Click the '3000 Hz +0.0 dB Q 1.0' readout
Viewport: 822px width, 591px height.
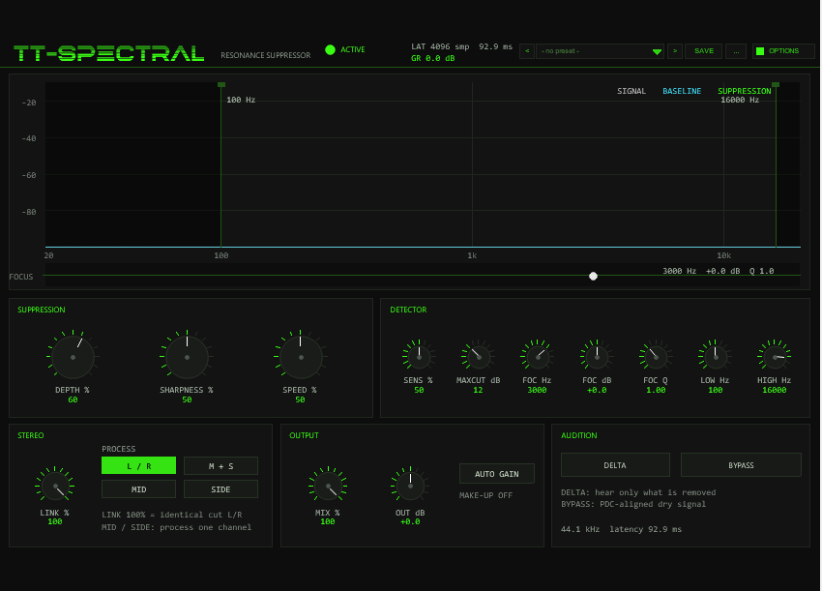(x=719, y=271)
